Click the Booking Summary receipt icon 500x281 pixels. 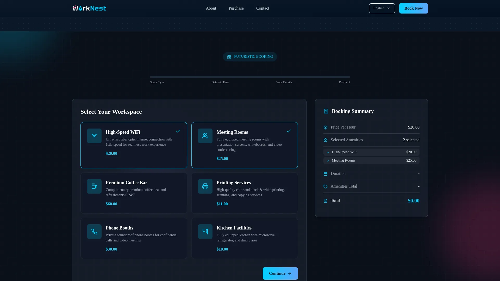pos(326,111)
